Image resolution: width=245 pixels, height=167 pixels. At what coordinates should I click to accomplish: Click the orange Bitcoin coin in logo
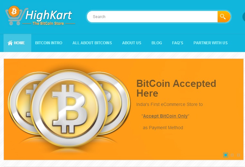coord(14,11)
